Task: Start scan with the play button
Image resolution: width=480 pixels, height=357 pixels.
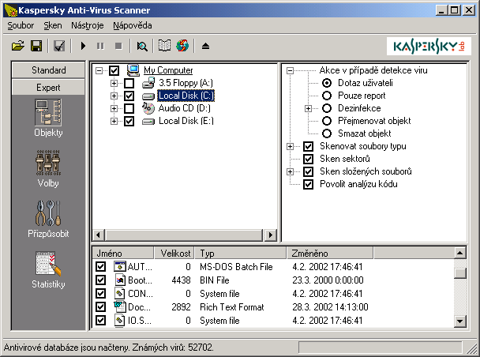Action: pos(83,47)
